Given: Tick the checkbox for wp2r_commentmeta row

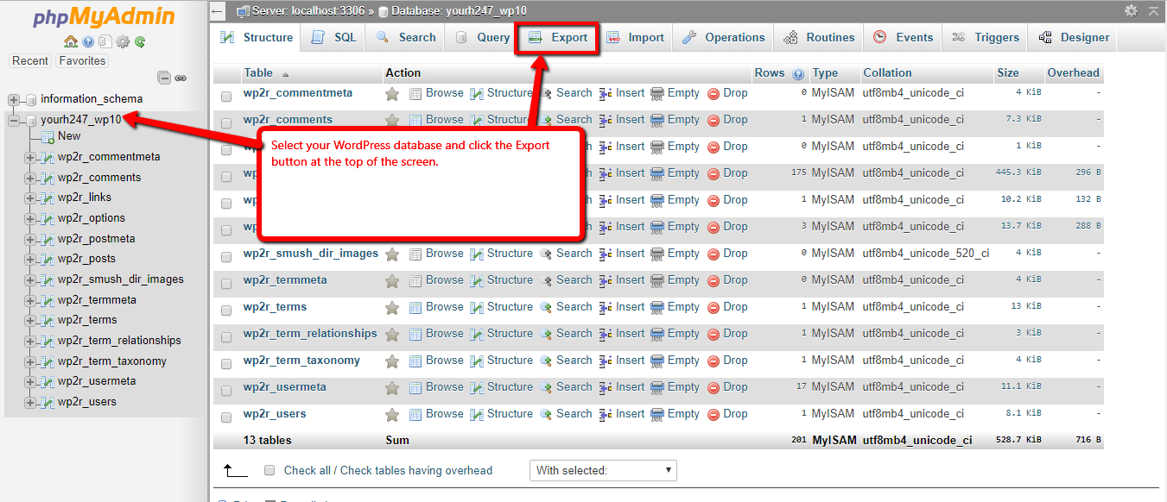Looking at the screenshot, I should pos(226,97).
